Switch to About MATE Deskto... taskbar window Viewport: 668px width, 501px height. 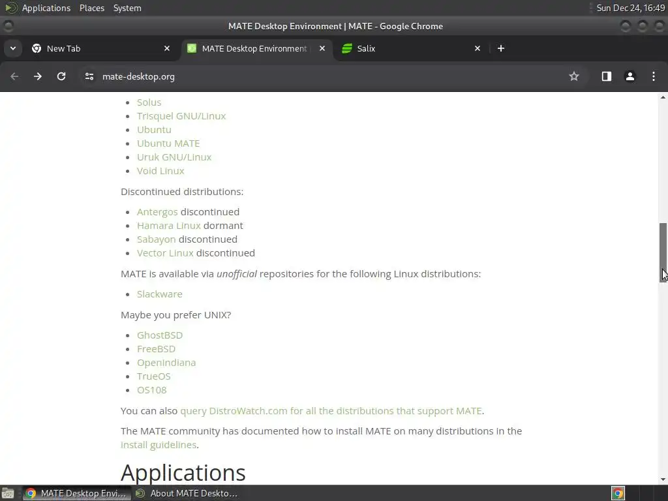pyautogui.click(x=187, y=493)
